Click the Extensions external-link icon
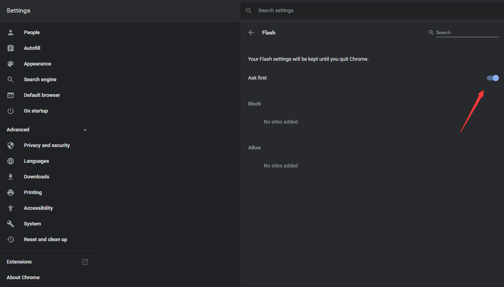Image resolution: width=504 pixels, height=287 pixels. point(85,262)
